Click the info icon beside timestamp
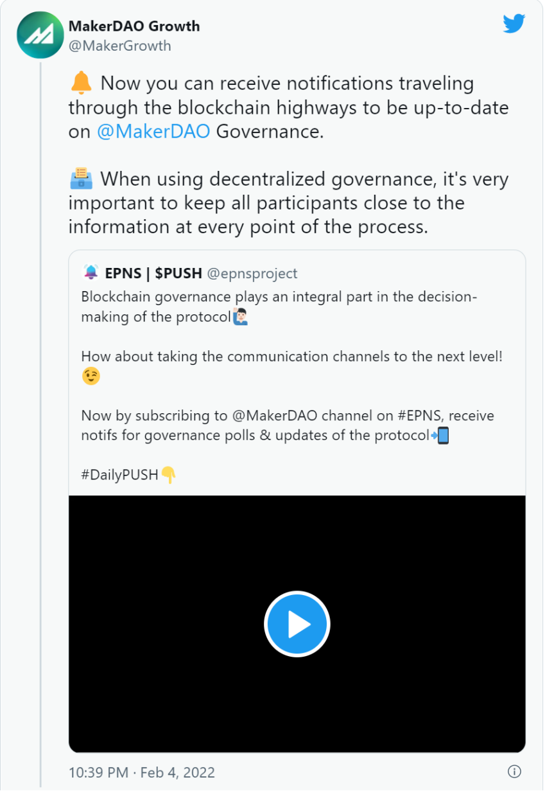The height and width of the screenshot is (791, 545). [x=514, y=771]
